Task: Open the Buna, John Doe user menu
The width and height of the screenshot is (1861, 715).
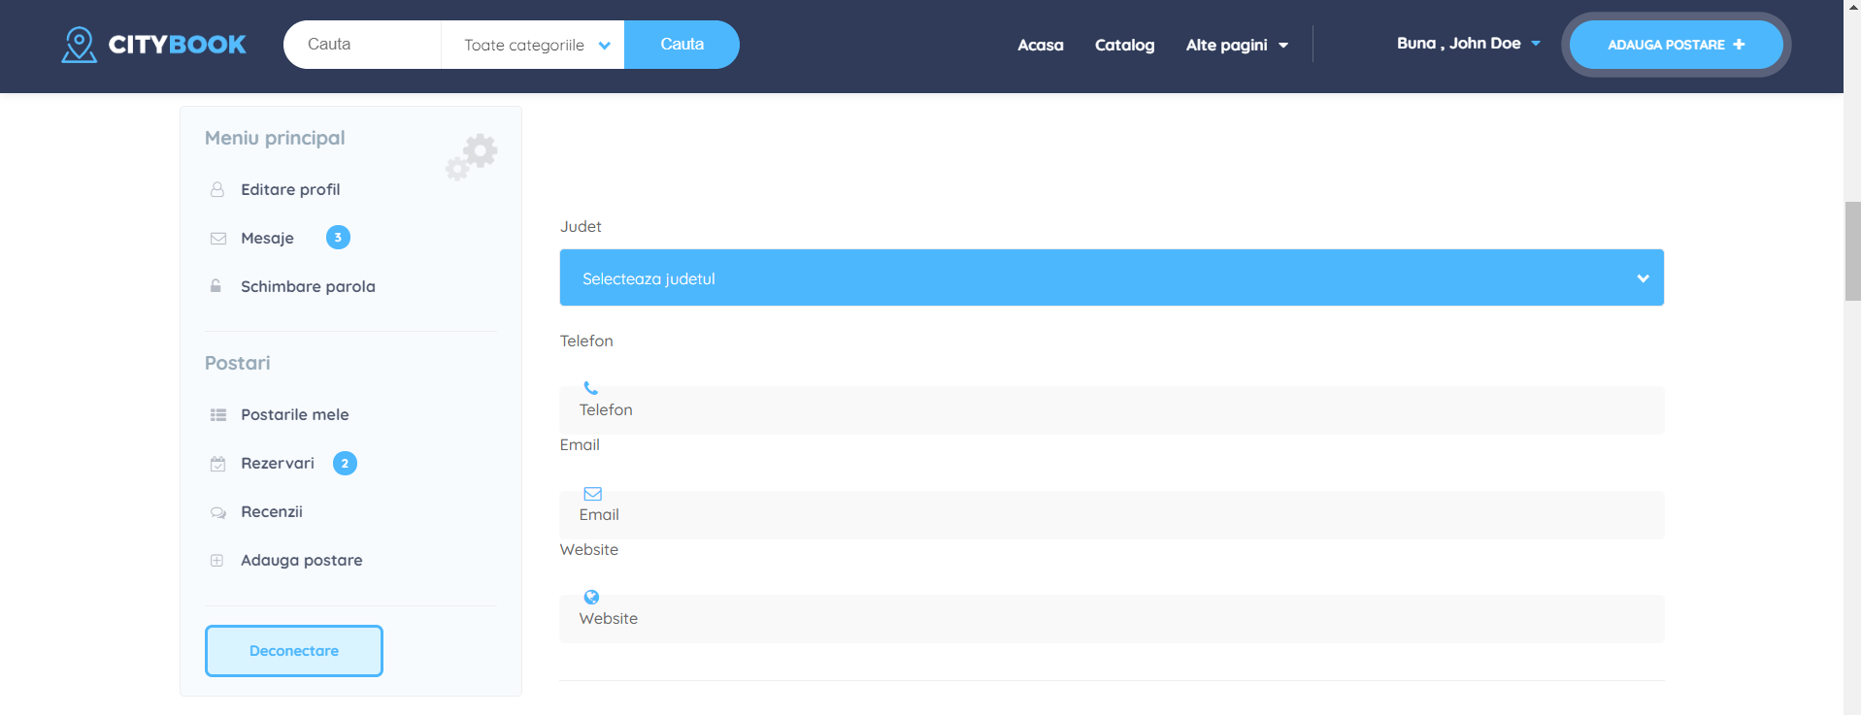Action: click(1468, 44)
